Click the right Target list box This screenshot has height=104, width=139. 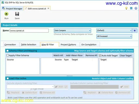click(116, 66)
